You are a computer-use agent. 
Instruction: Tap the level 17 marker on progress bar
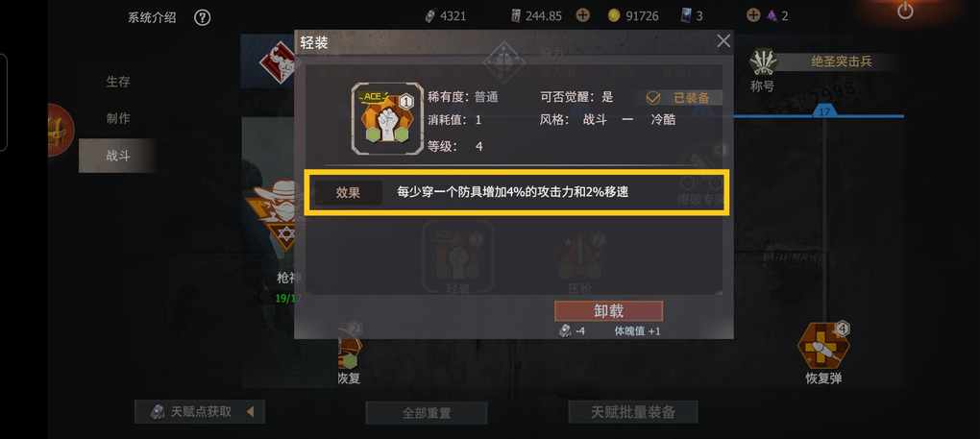[x=824, y=111]
